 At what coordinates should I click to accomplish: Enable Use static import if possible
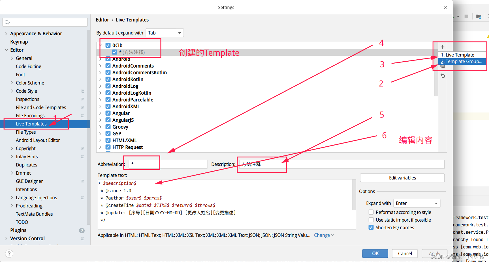pyautogui.click(x=371, y=220)
